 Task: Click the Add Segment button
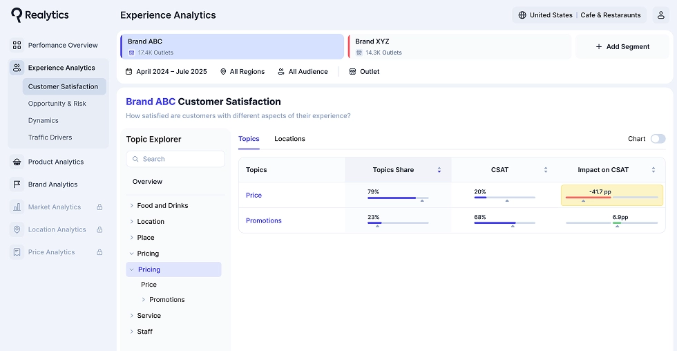coord(622,47)
